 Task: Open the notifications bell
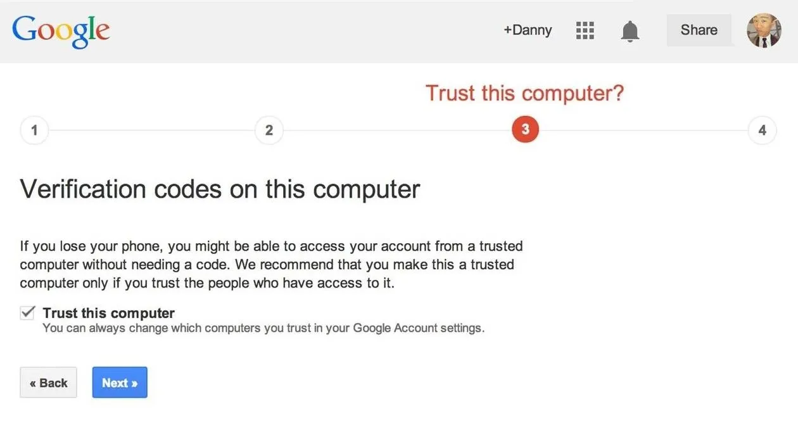[630, 31]
